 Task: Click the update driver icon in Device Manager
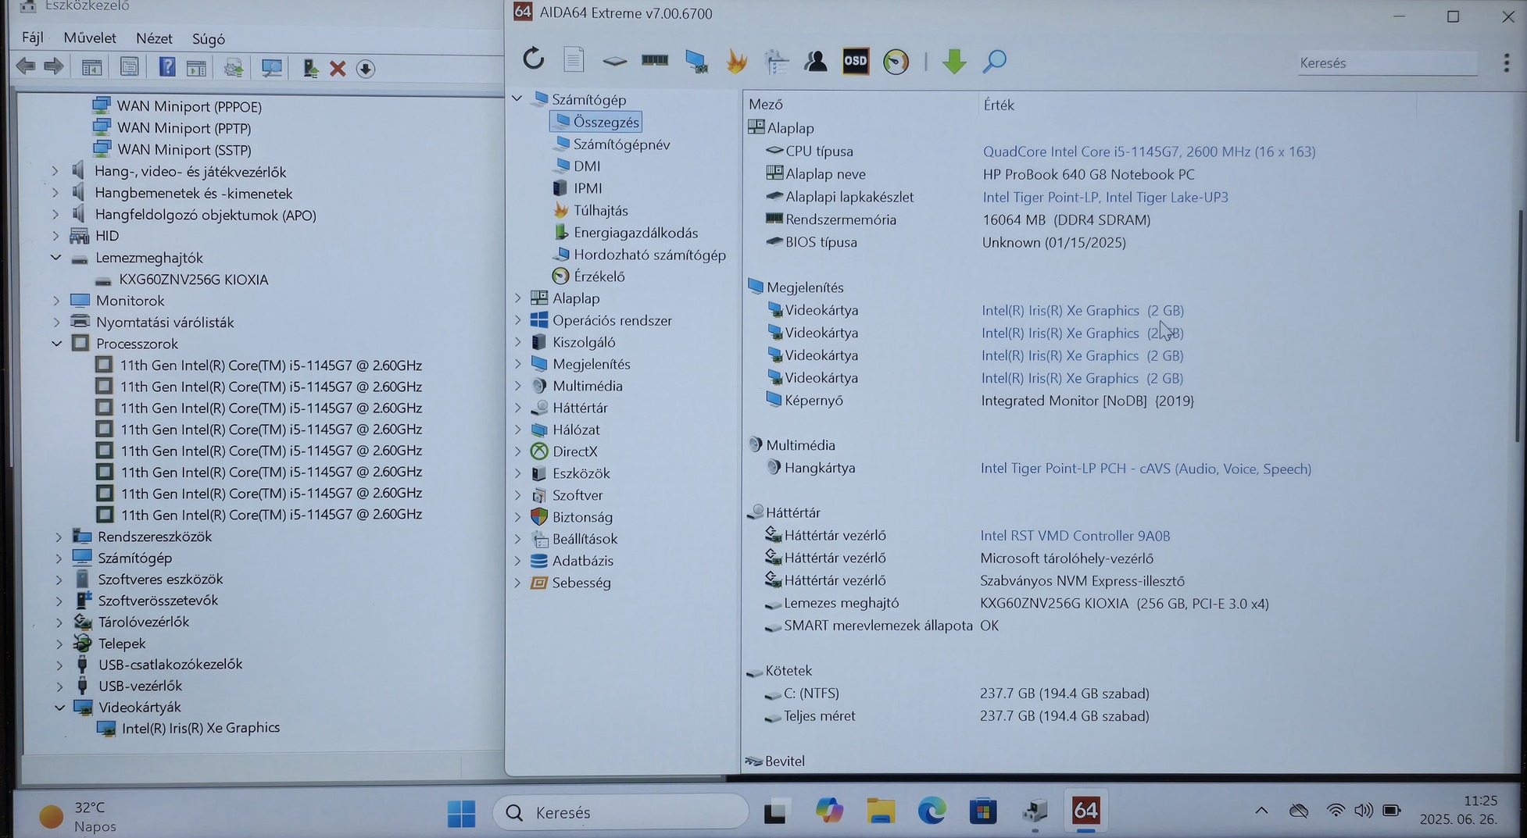coord(310,69)
